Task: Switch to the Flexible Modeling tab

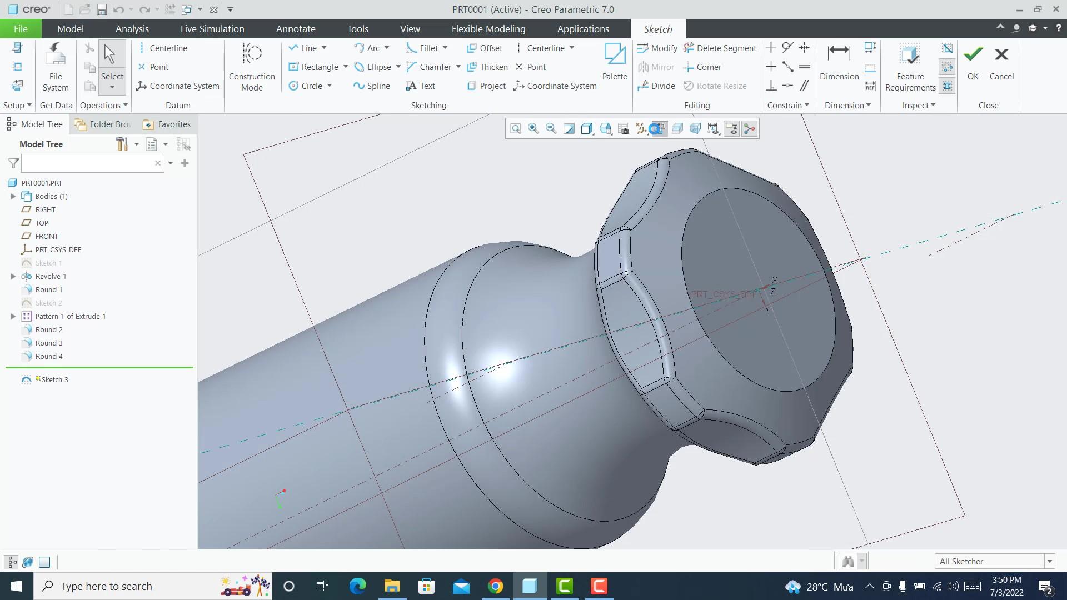Action: pyautogui.click(x=488, y=28)
